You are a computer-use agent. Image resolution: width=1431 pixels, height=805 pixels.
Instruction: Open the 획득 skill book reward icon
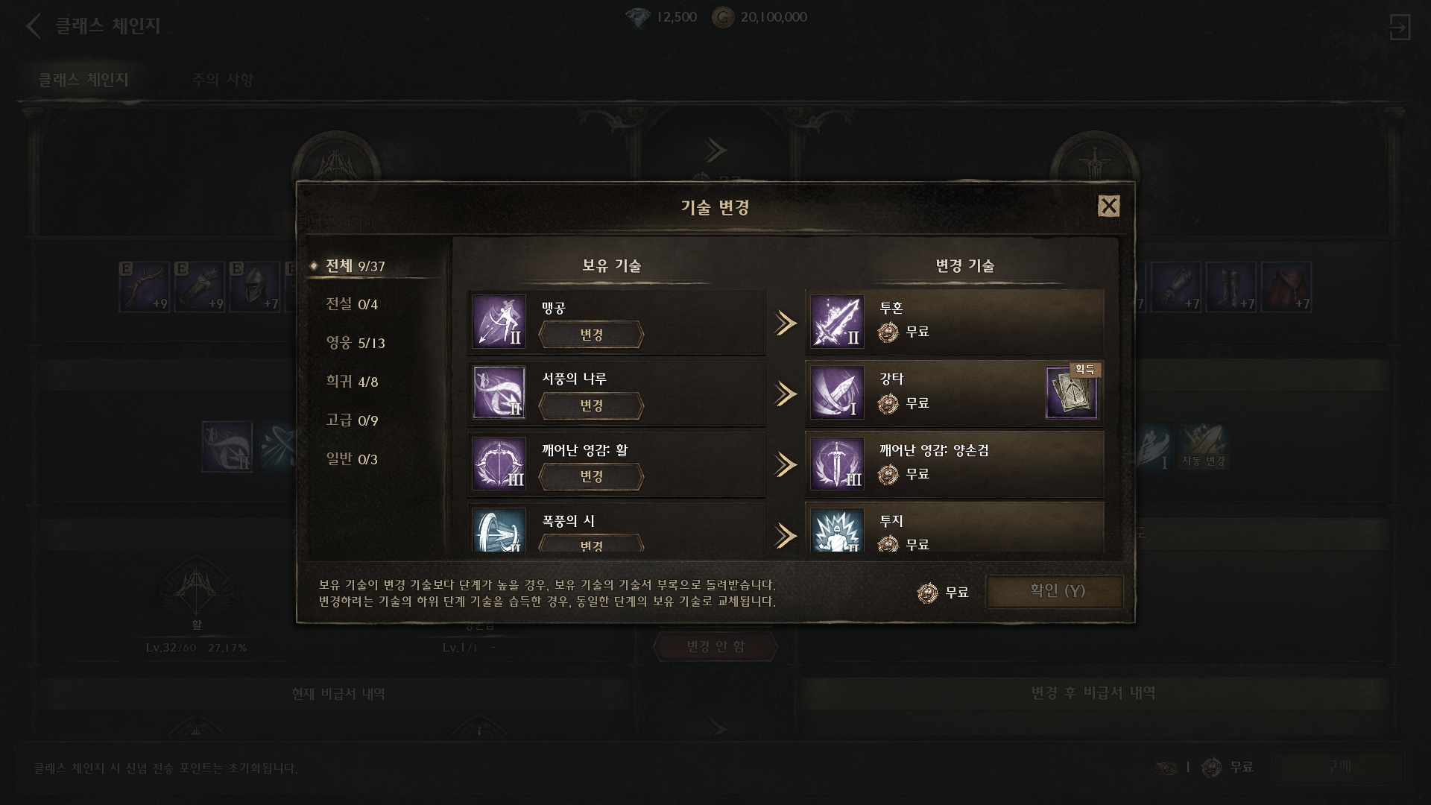tap(1072, 393)
